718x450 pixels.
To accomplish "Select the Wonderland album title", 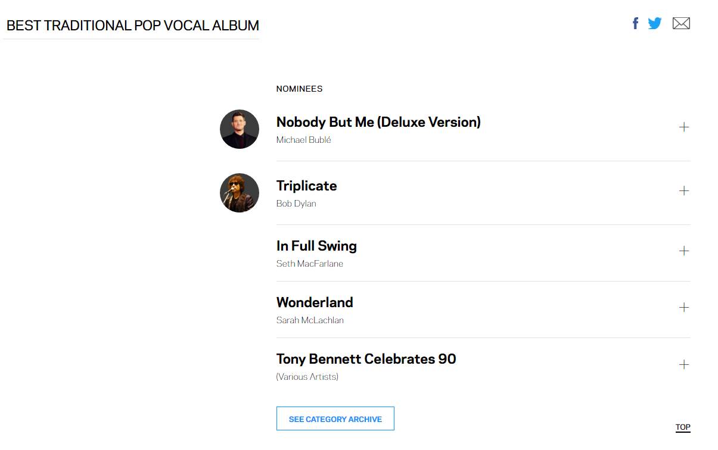I will point(315,302).
